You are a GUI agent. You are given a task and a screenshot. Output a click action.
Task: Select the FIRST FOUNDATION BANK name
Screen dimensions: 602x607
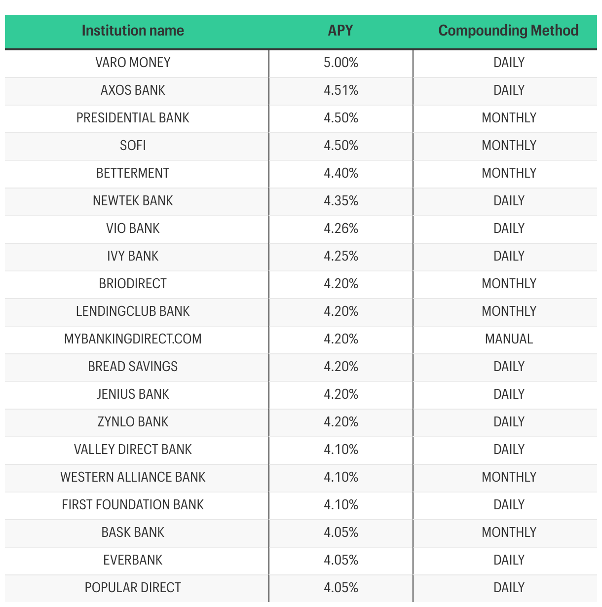[x=133, y=505]
